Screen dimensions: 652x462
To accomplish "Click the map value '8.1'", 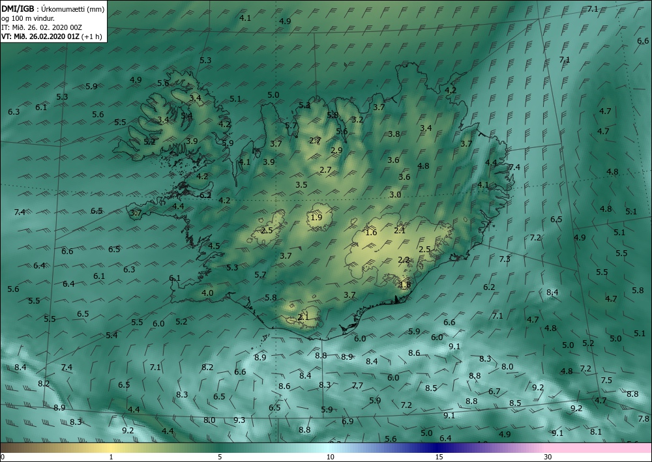I will tap(596, 431).
